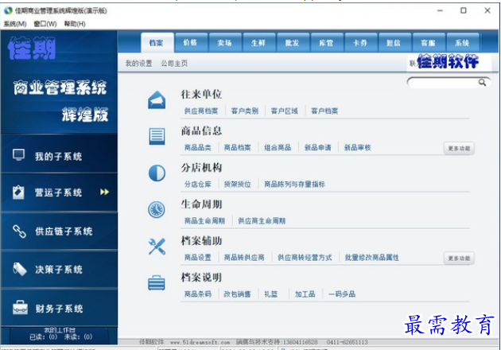
Task: Open 商品转供应商
Action: click(244, 257)
